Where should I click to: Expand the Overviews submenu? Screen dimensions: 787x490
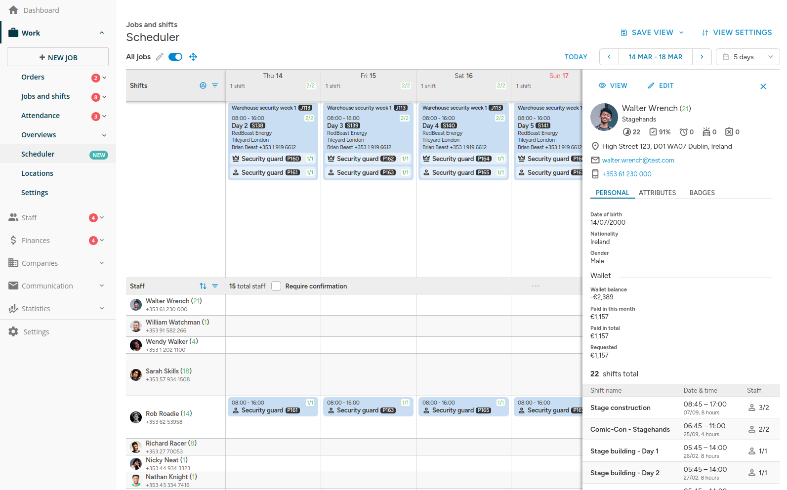tap(104, 135)
